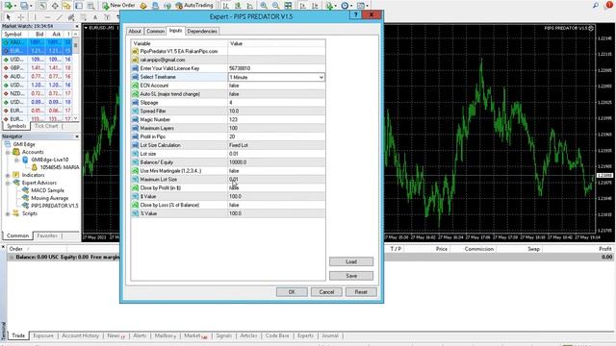This screenshot has height=346, width=616.
Task: Expand the GMIEdge-Live10 account node
Action: [16, 161]
